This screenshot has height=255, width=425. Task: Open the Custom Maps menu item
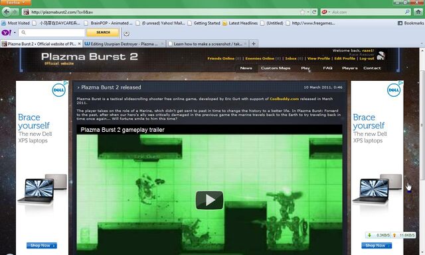(276, 68)
